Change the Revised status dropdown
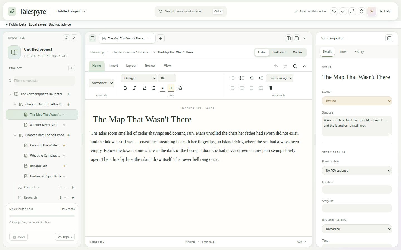This screenshot has height=250, width=401. click(357, 101)
